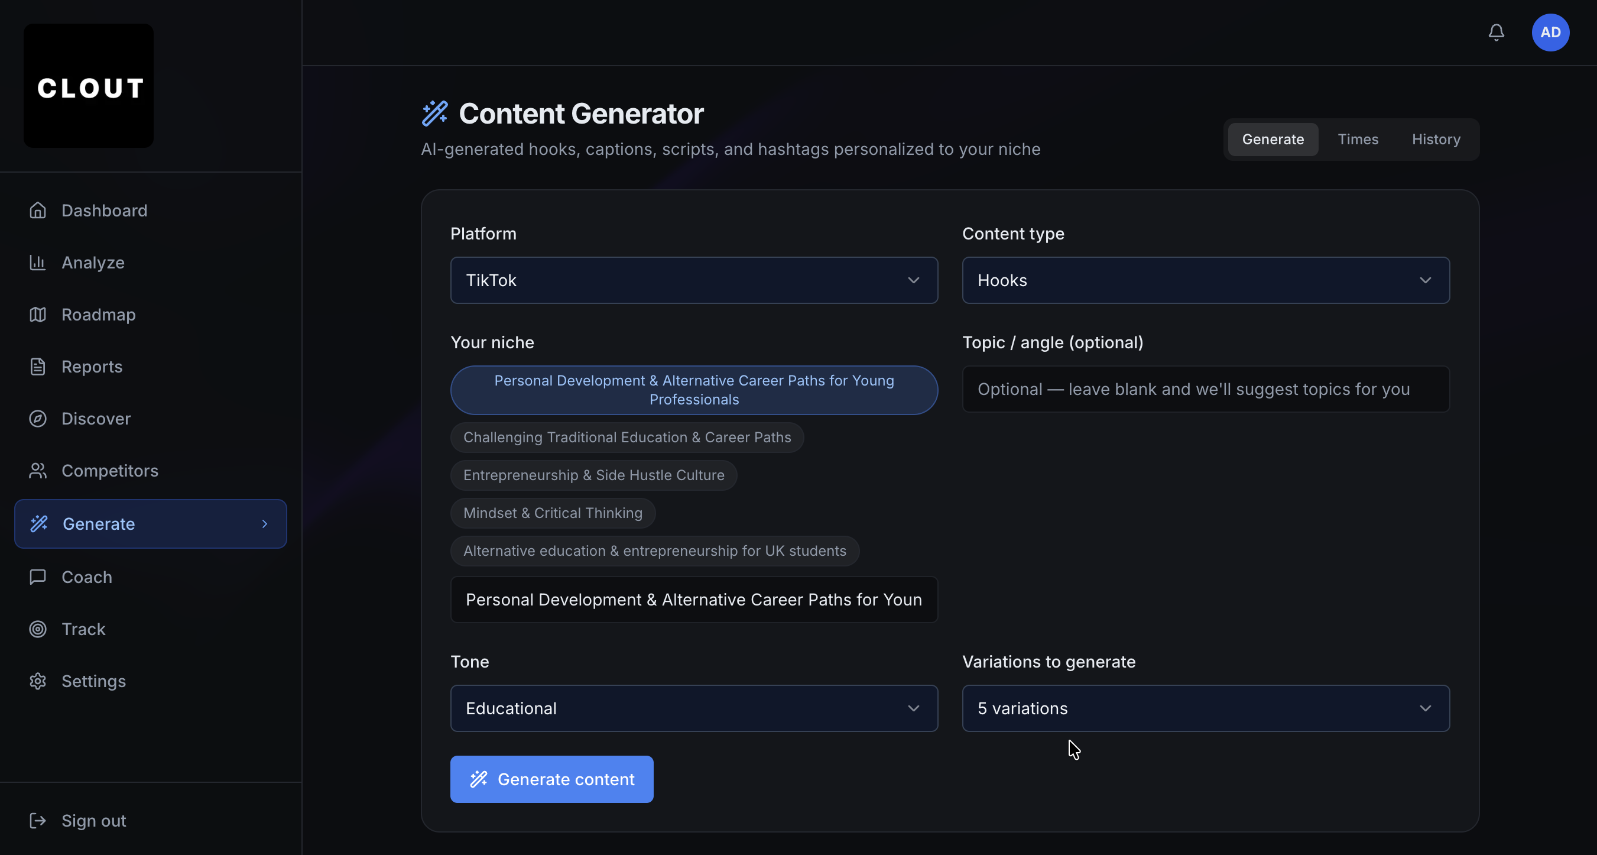Switch to the History tab

tap(1436, 140)
